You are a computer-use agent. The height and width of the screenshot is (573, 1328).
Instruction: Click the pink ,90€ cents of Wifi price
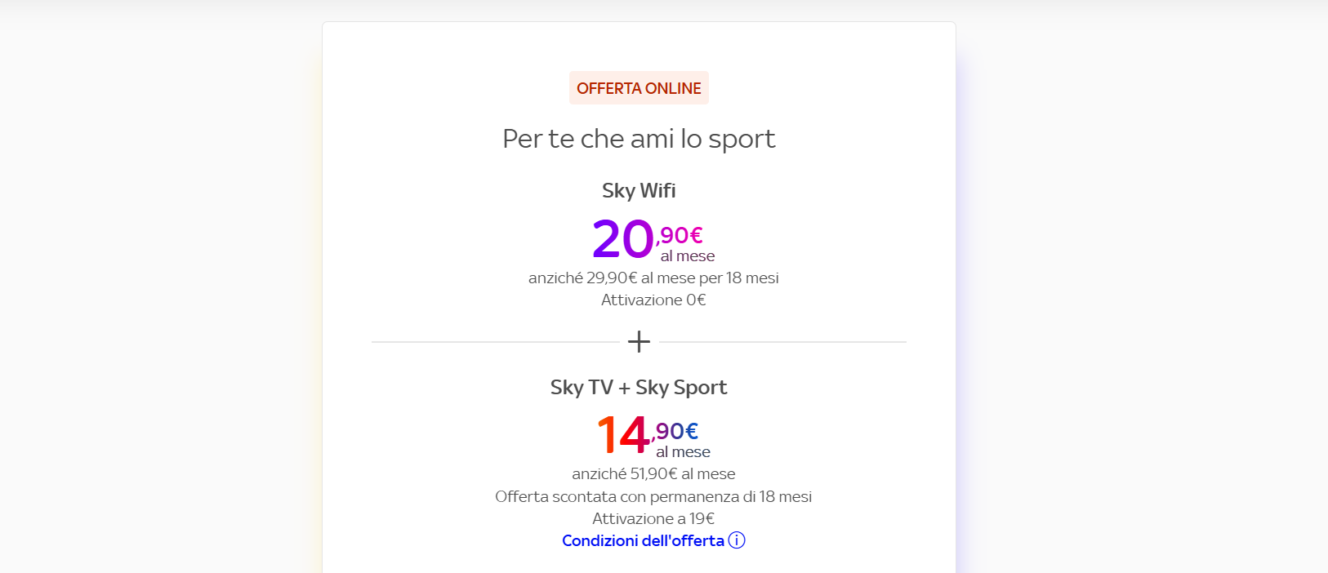click(x=680, y=235)
